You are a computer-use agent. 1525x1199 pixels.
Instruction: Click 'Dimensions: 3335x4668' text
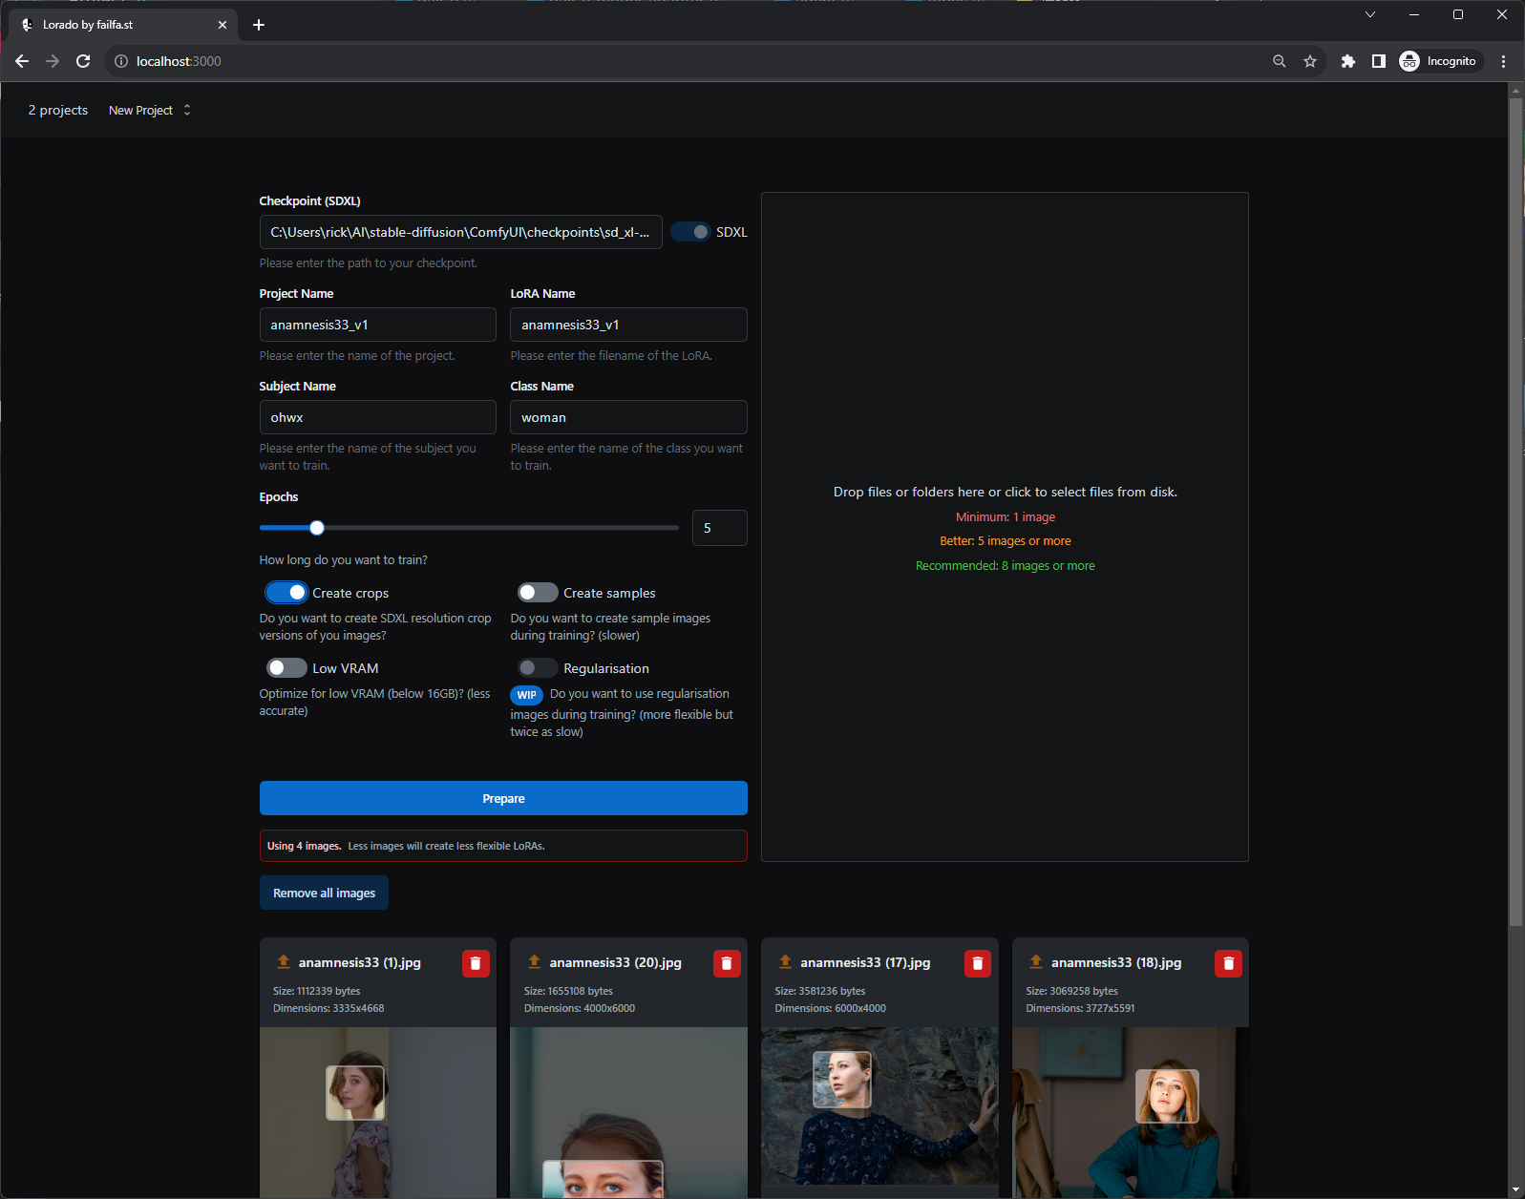click(328, 1008)
